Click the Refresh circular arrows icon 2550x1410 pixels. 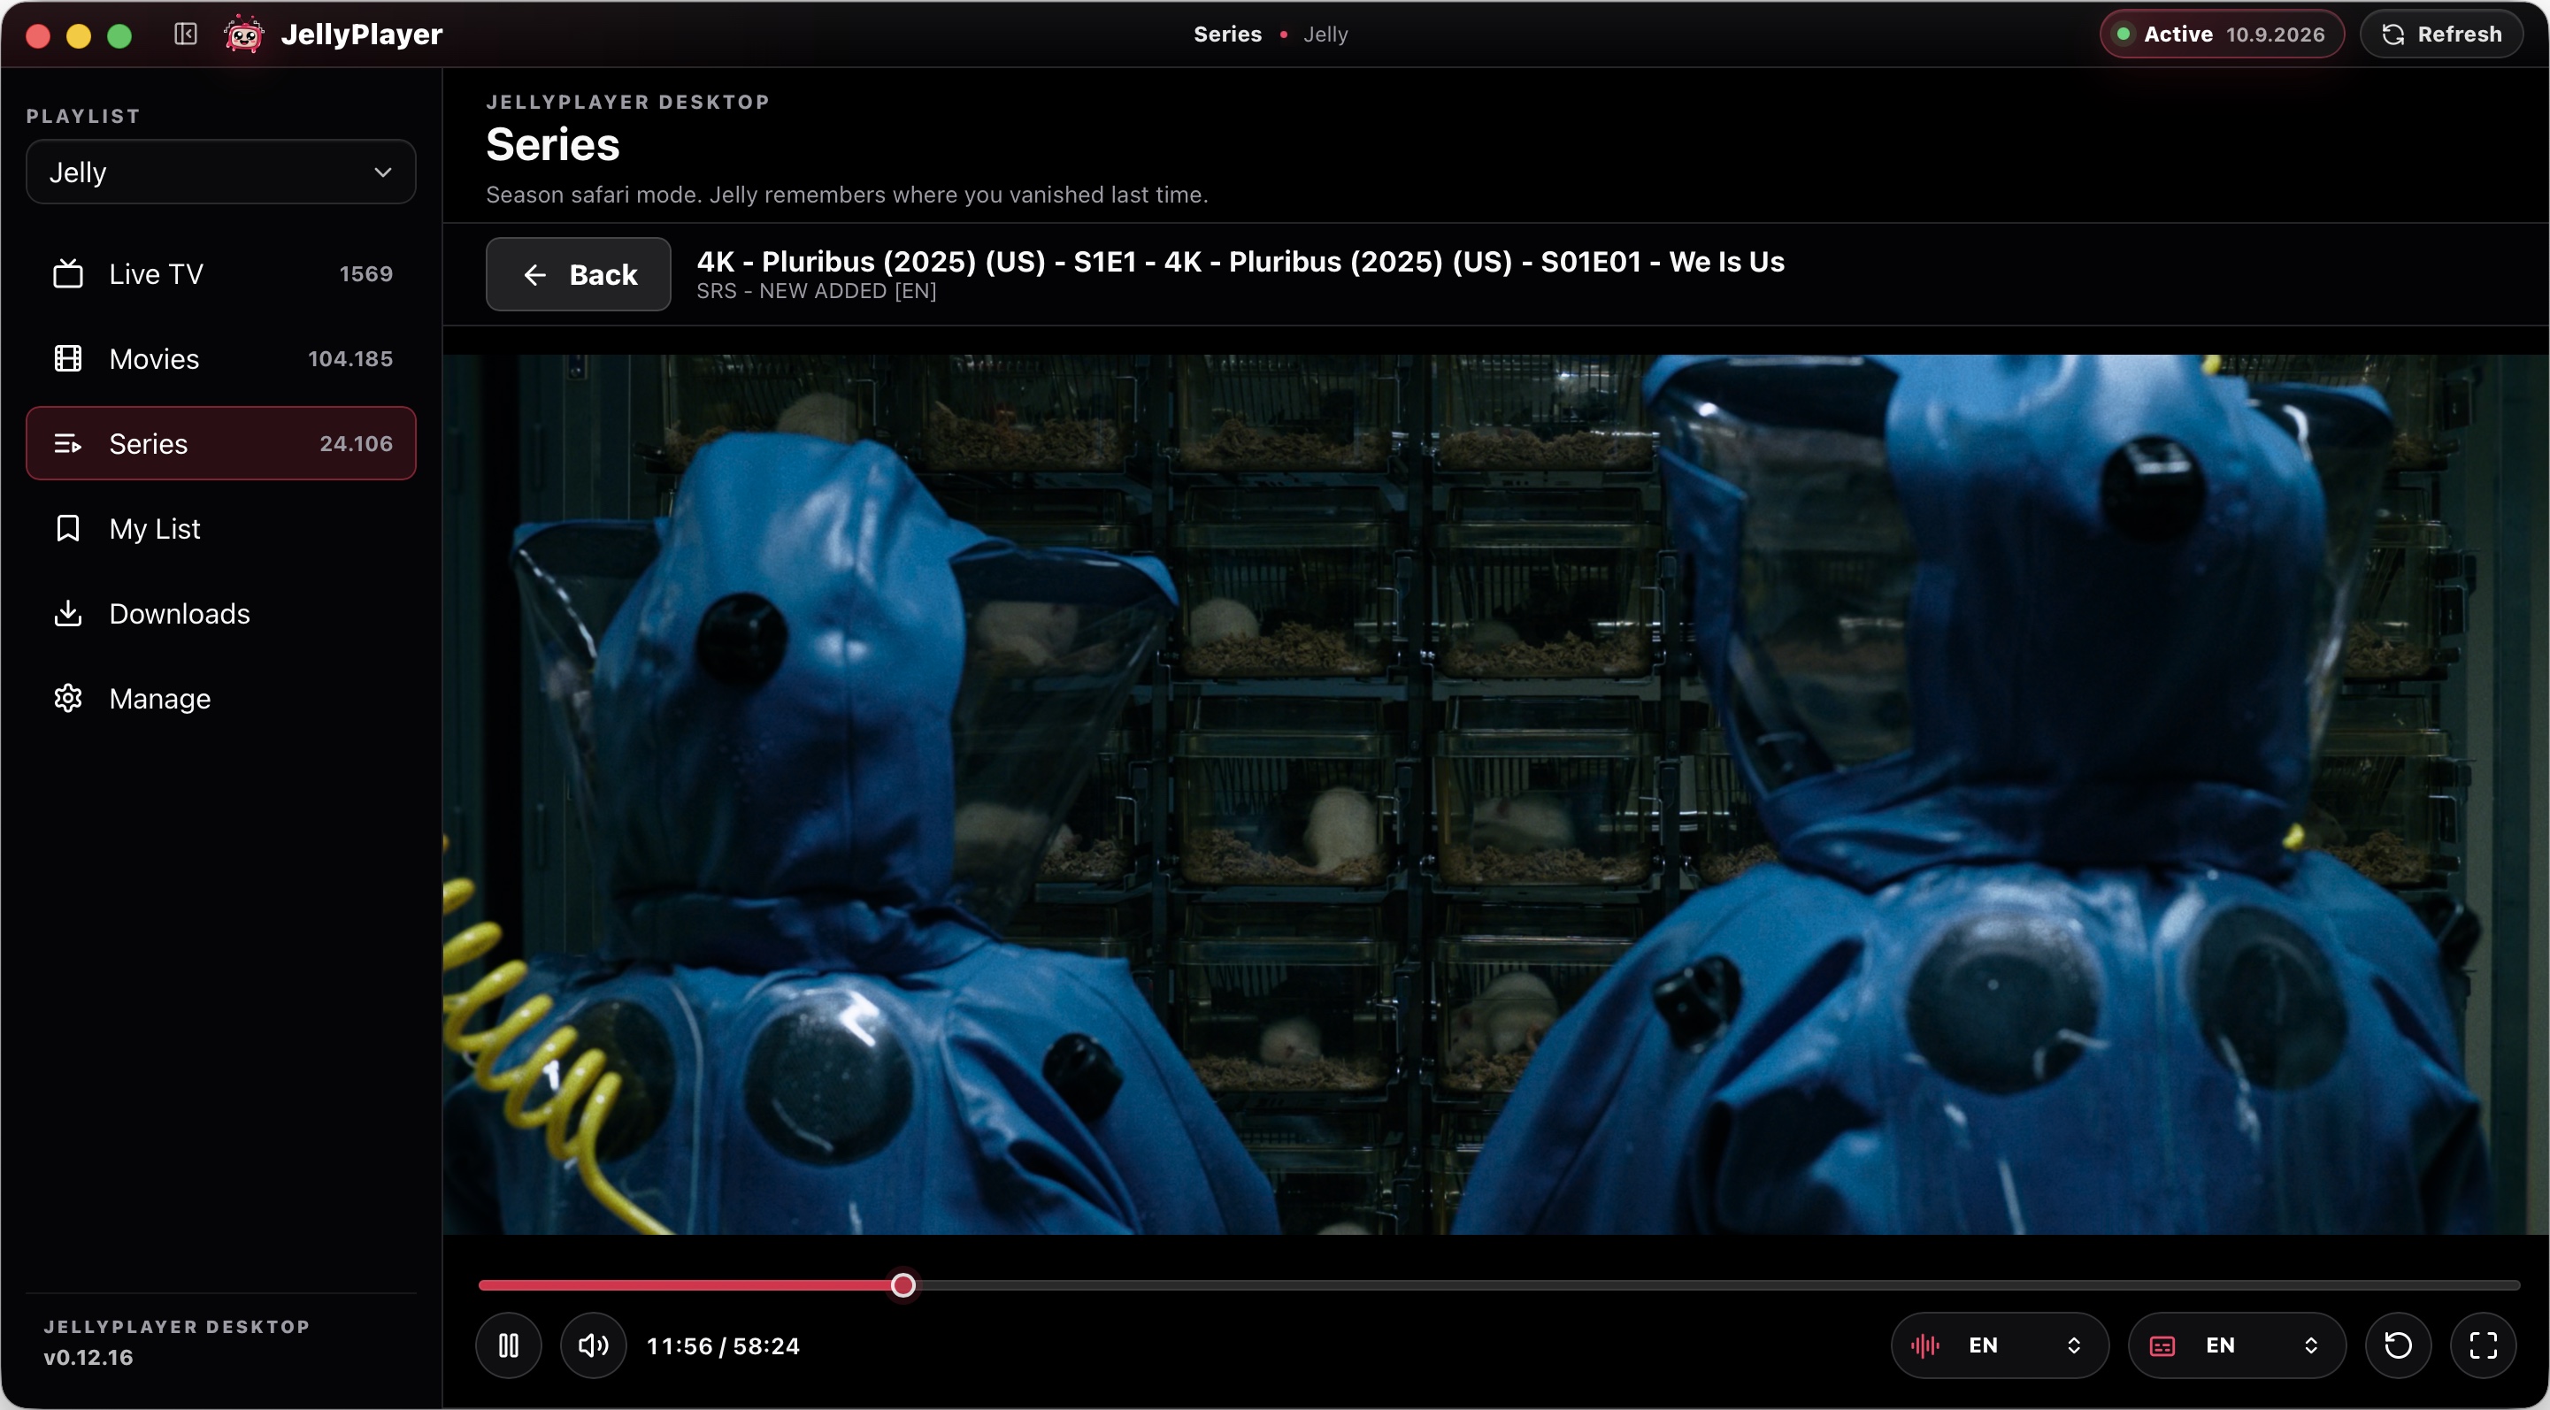2393,34
